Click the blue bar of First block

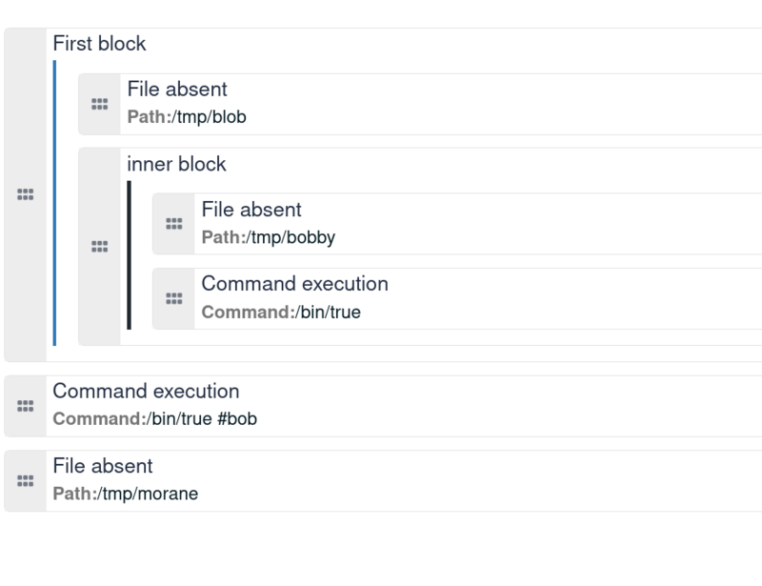click(54, 203)
